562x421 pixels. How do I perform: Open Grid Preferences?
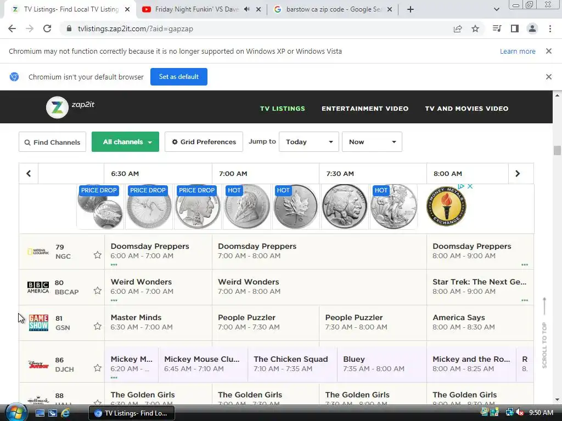pos(204,142)
